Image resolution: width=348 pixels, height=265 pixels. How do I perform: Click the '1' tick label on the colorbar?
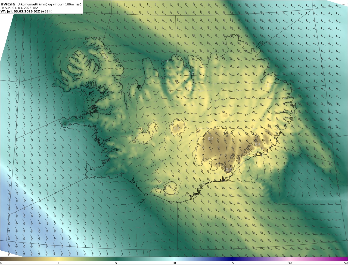pyautogui.click(x=58, y=263)
